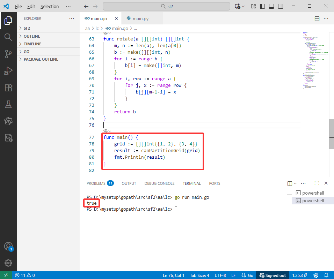The image size is (334, 279).
Task: Open the TERMINAL panel tab
Action: (192, 183)
